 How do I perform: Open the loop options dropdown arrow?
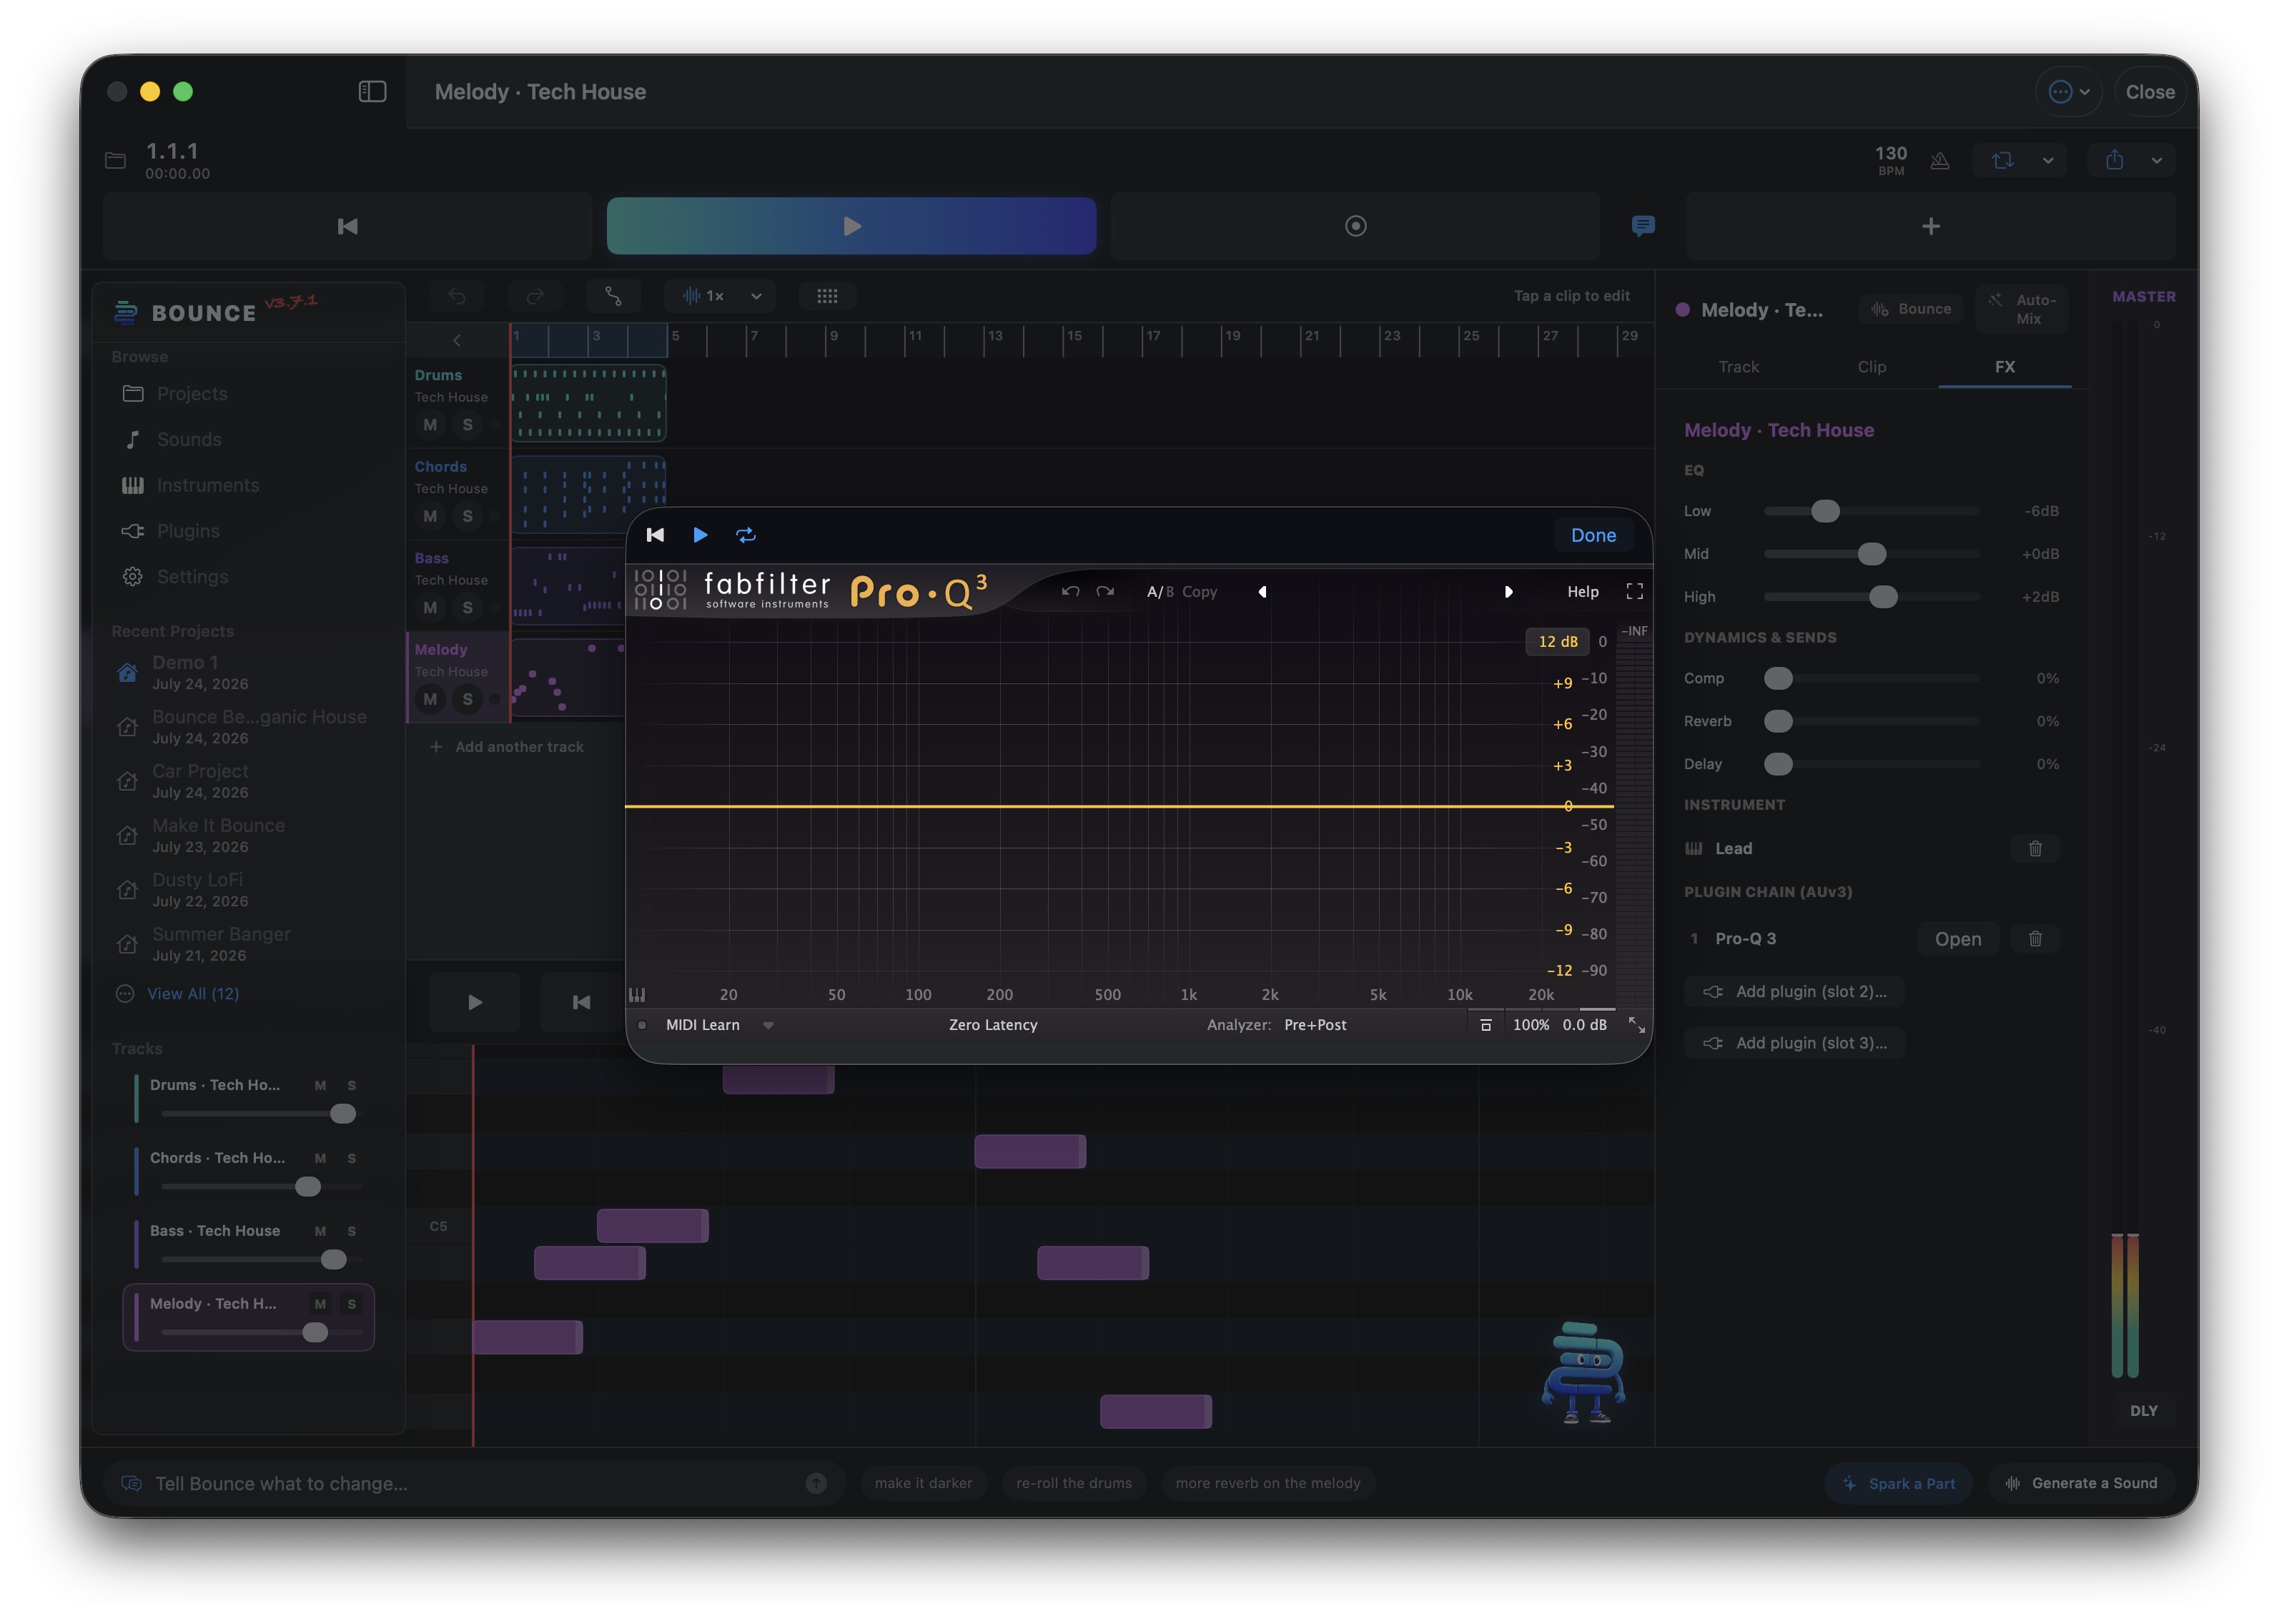[2048, 160]
